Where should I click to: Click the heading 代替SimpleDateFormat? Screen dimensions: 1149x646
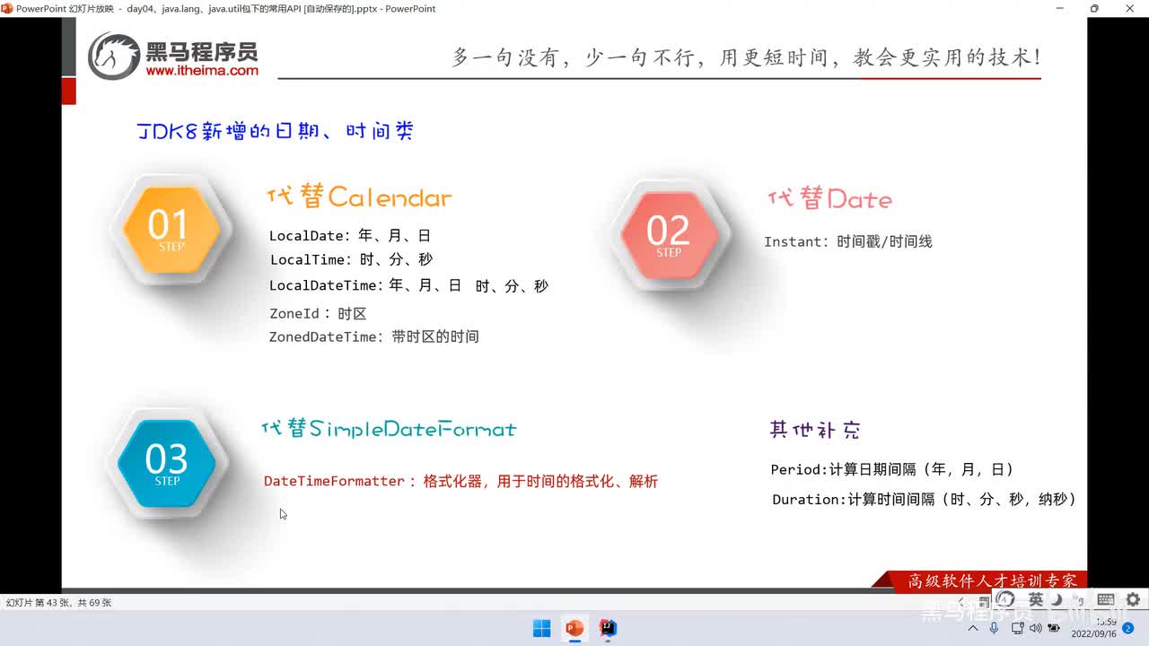click(x=389, y=429)
